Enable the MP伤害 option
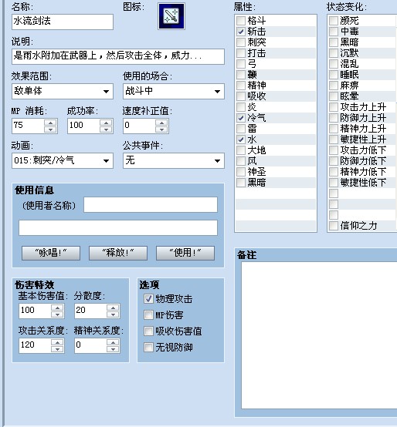Screen dimensions: 397x427 148,315
